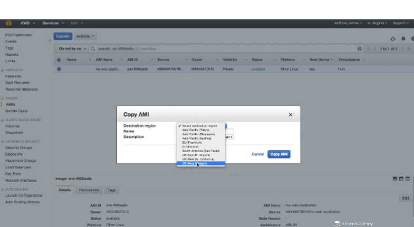Jump to first page arrow

click(x=369, y=49)
